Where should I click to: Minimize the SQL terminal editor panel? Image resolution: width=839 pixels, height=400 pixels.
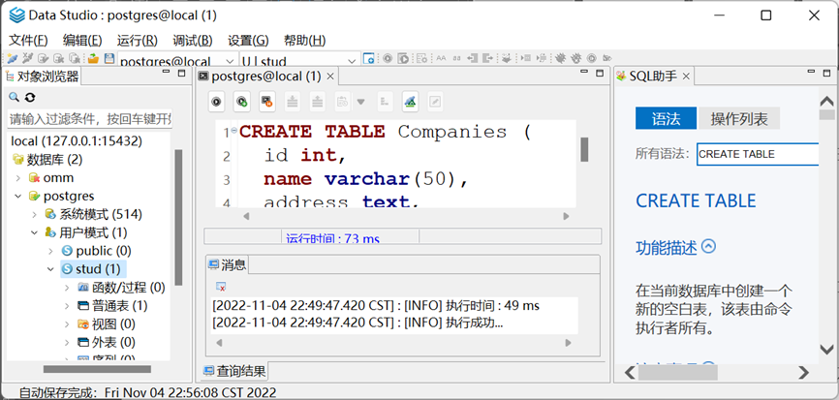585,73
